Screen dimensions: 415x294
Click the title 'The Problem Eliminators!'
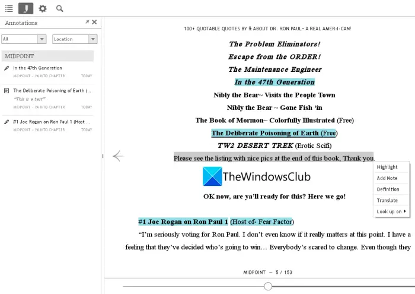tap(274, 44)
